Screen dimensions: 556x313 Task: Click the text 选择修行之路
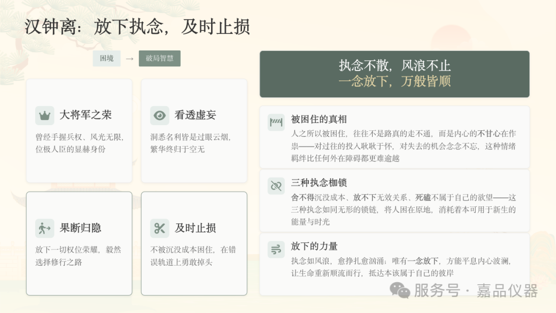click(59, 262)
